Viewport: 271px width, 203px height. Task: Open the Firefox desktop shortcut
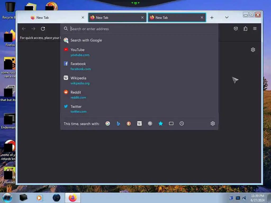coord(10,38)
